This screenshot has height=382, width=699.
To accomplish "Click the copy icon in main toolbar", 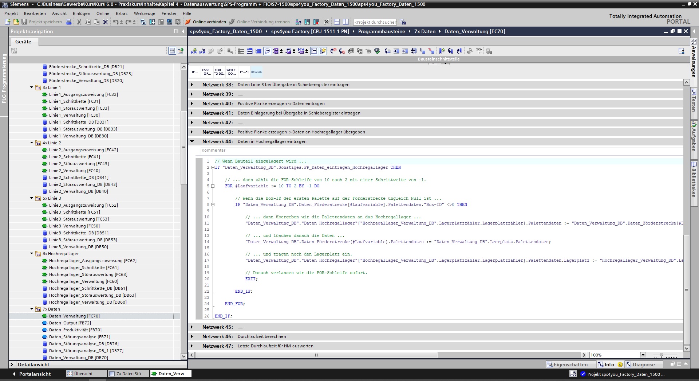I will [88, 22].
